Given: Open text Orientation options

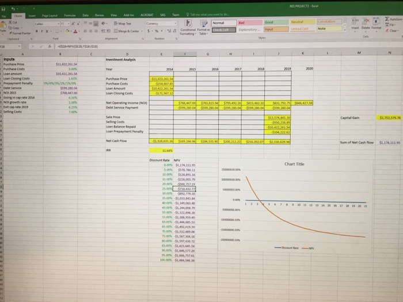Looking at the screenshot, I should (104, 24).
